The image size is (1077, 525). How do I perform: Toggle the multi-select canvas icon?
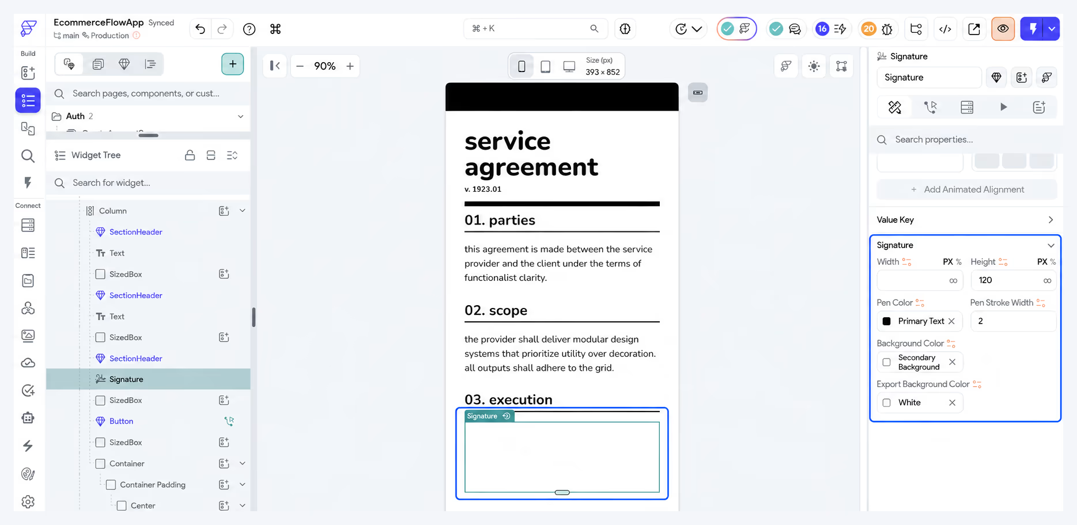pos(841,66)
